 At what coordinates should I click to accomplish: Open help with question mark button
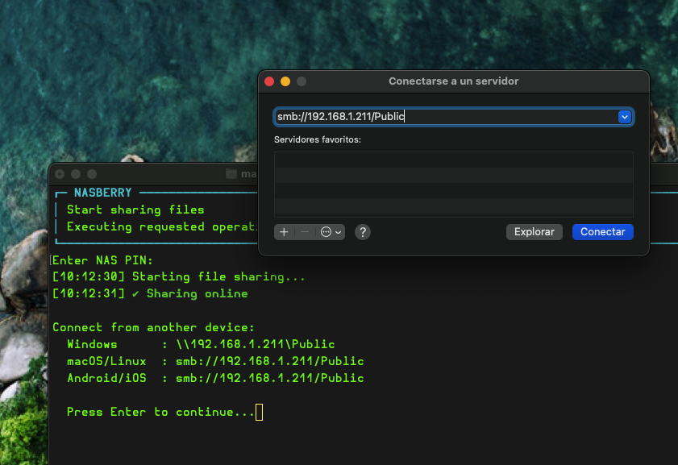(x=362, y=232)
